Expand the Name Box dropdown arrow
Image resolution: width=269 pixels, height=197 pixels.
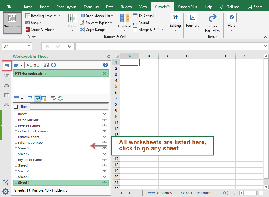(x=29, y=46)
